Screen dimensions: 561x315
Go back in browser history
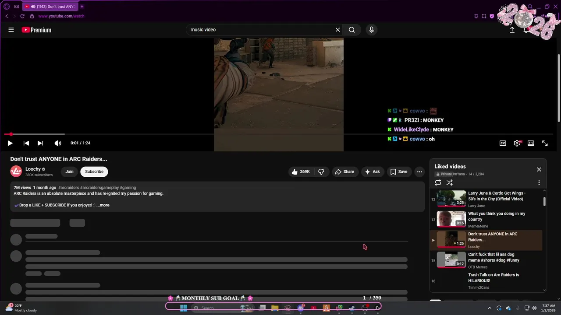tap(7, 16)
